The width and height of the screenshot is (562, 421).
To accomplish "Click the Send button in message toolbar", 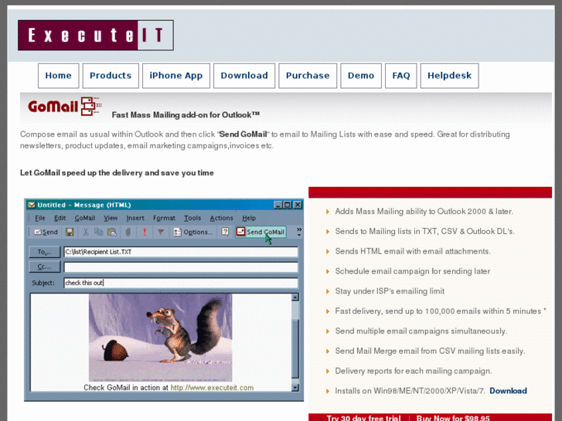I will pos(46,233).
